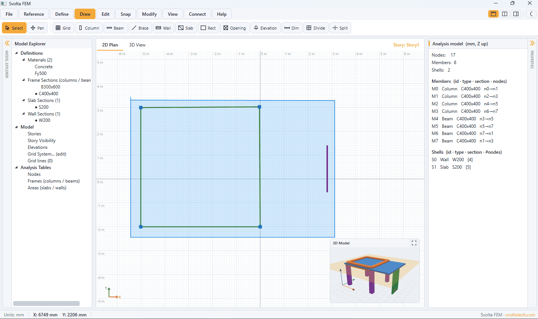Click the Story: Story1 label

point(406,45)
